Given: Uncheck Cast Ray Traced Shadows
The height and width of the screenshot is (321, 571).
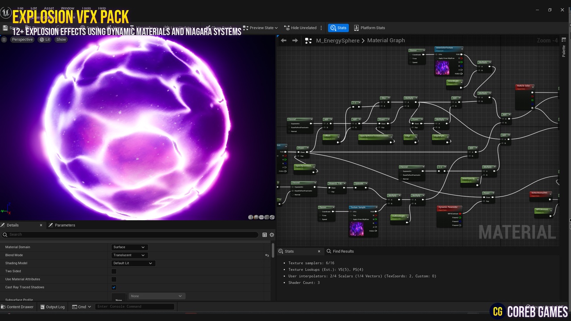Looking at the screenshot, I should pyautogui.click(x=114, y=287).
